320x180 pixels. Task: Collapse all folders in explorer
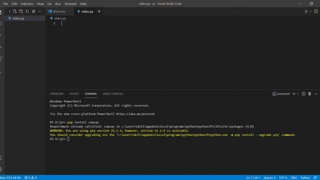pyautogui.click(x=33, y=11)
